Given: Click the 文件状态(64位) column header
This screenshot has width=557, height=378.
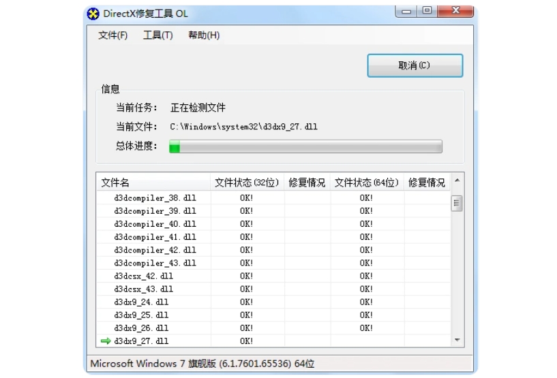Looking at the screenshot, I should tap(367, 183).
